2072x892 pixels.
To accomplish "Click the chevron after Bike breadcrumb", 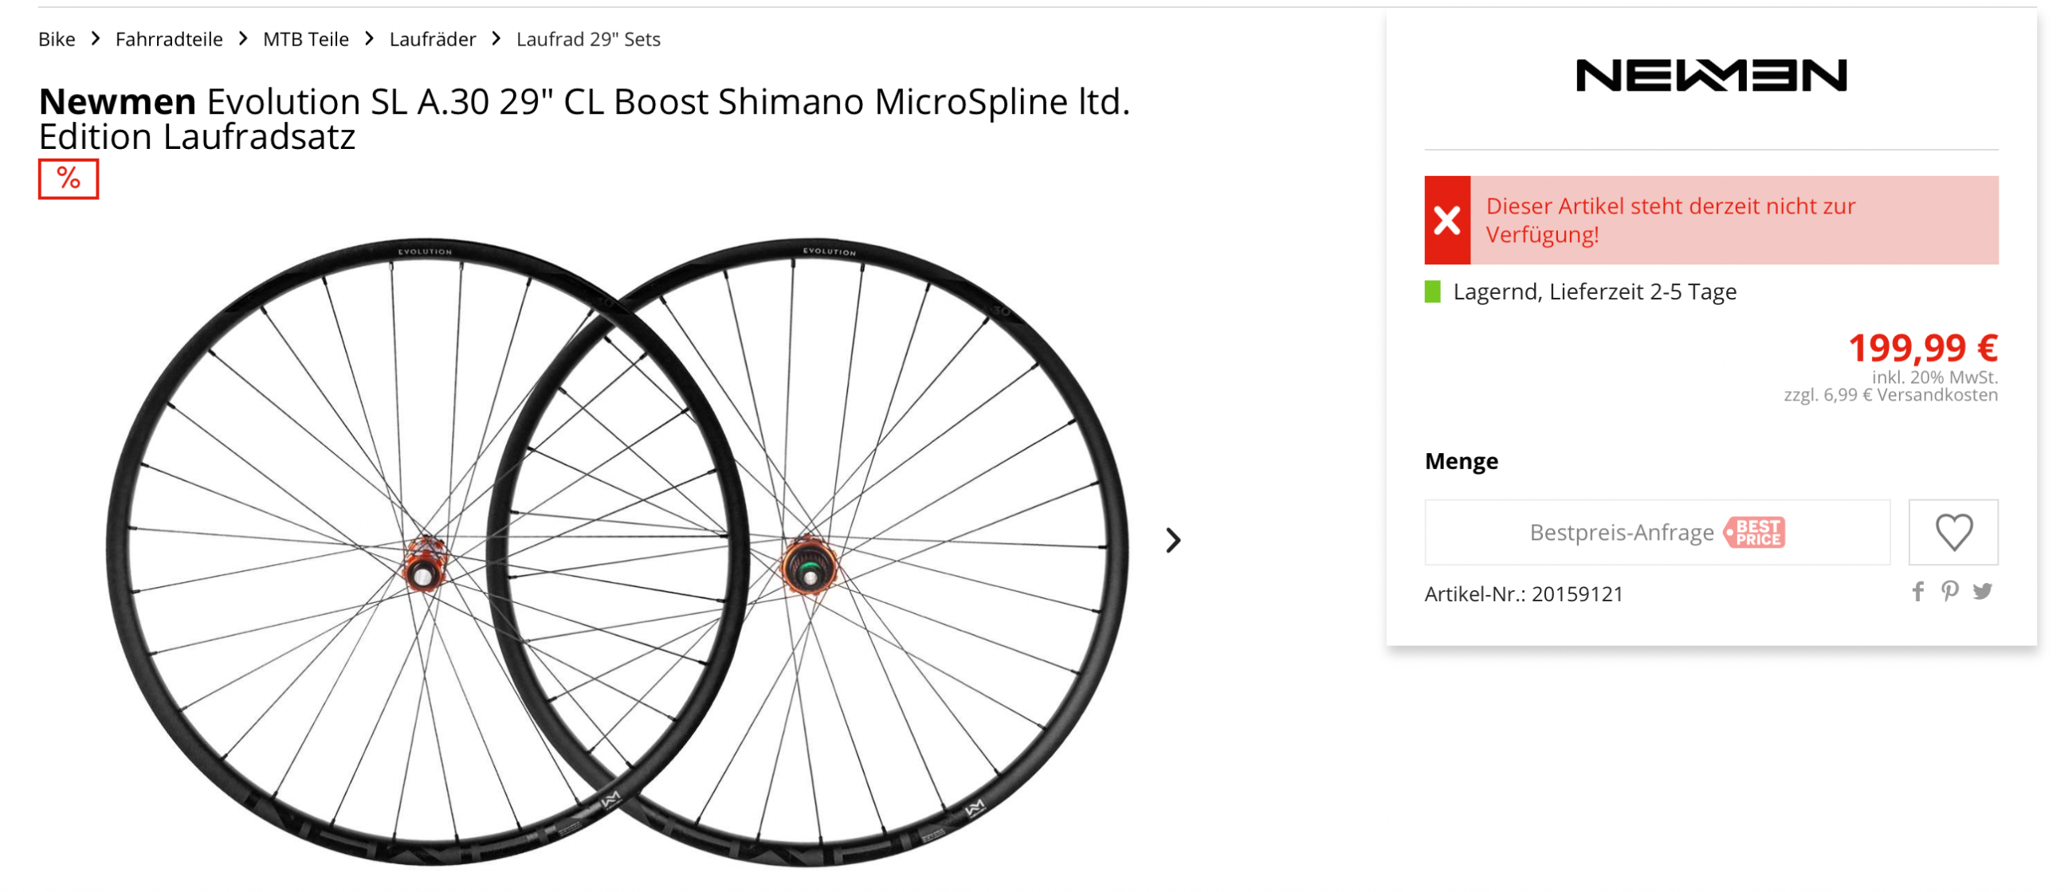I will 96,38.
